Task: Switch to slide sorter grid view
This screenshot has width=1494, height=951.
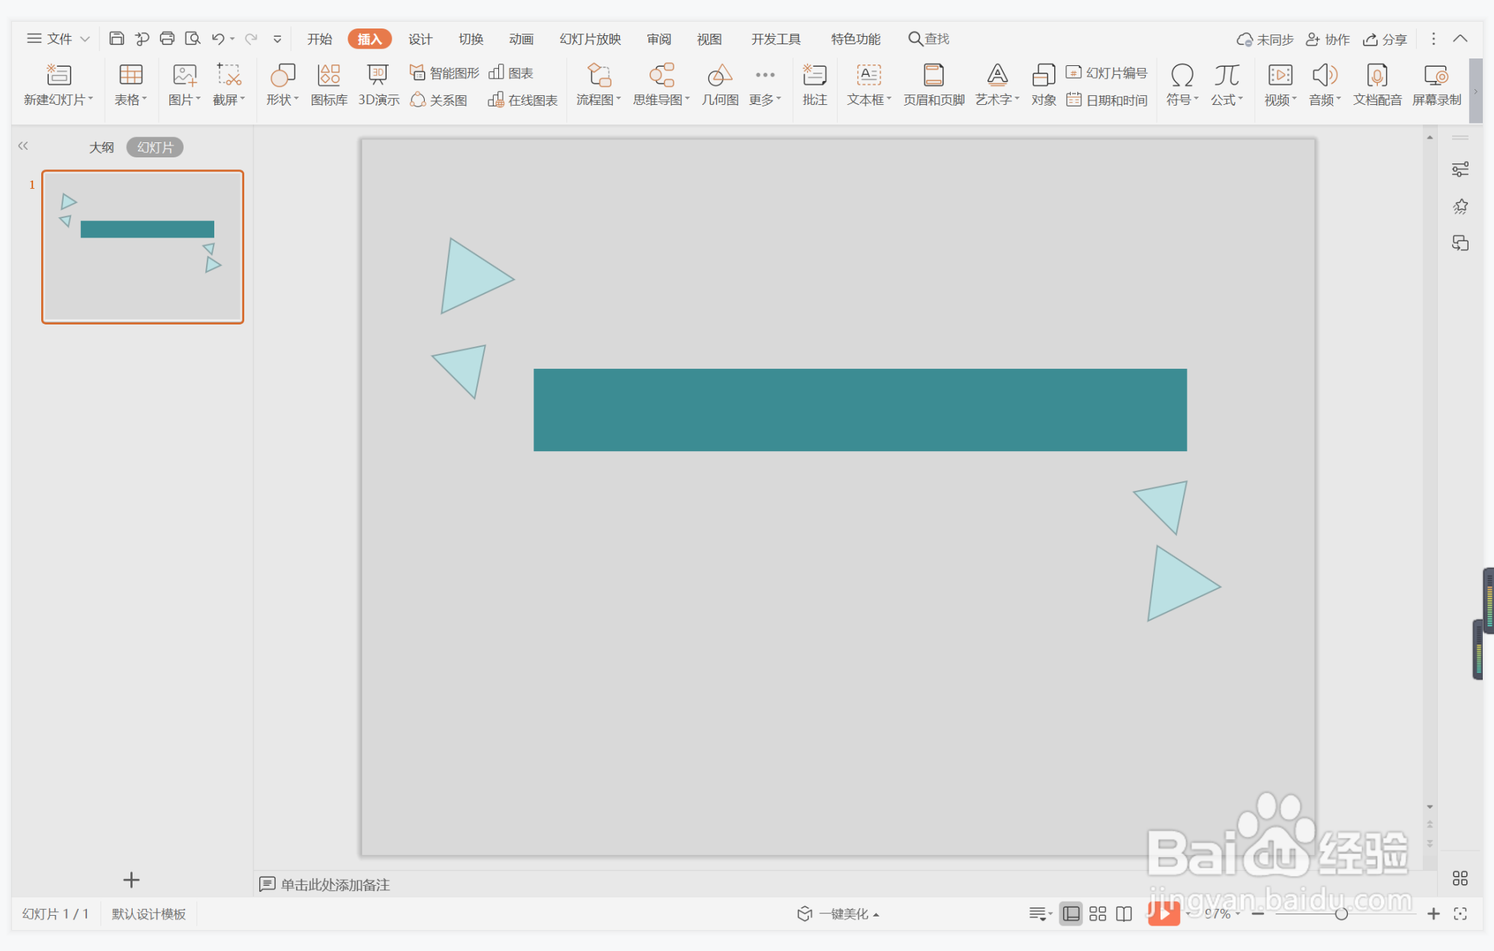Action: 1098,914
